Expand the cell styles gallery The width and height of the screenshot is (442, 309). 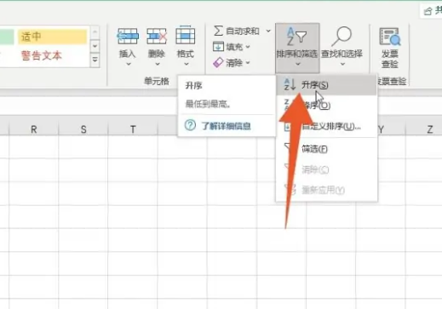point(95,60)
